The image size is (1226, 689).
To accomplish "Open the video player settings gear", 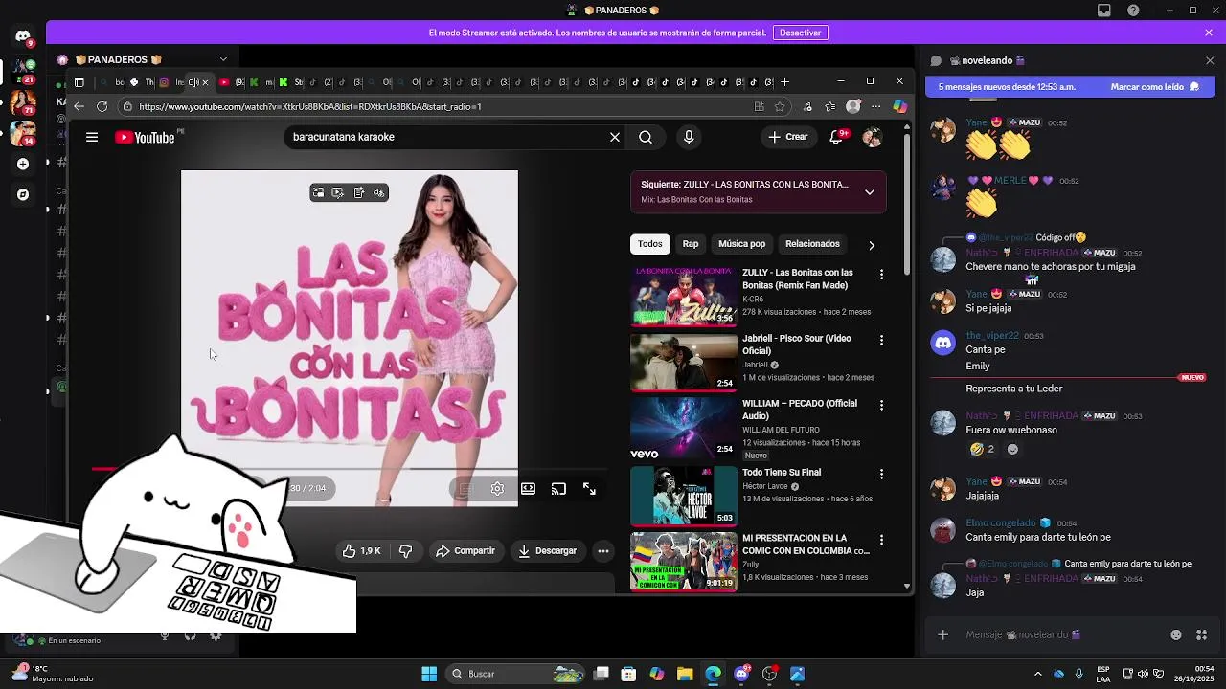I will [x=497, y=489].
